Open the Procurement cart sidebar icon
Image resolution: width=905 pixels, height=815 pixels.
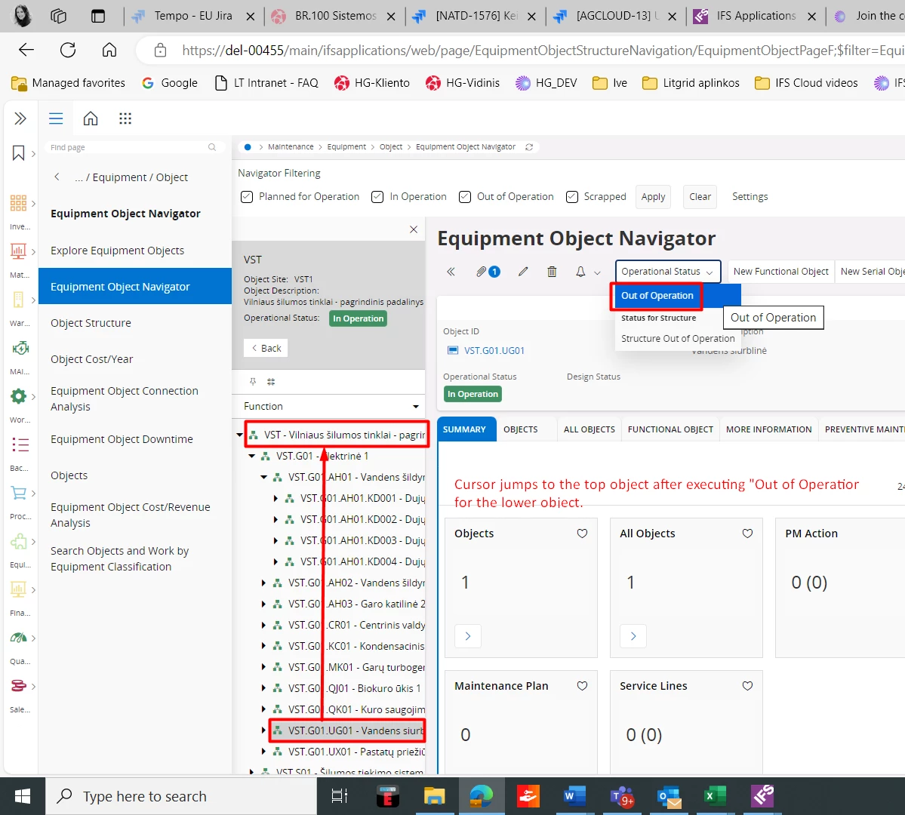pyautogui.click(x=18, y=493)
